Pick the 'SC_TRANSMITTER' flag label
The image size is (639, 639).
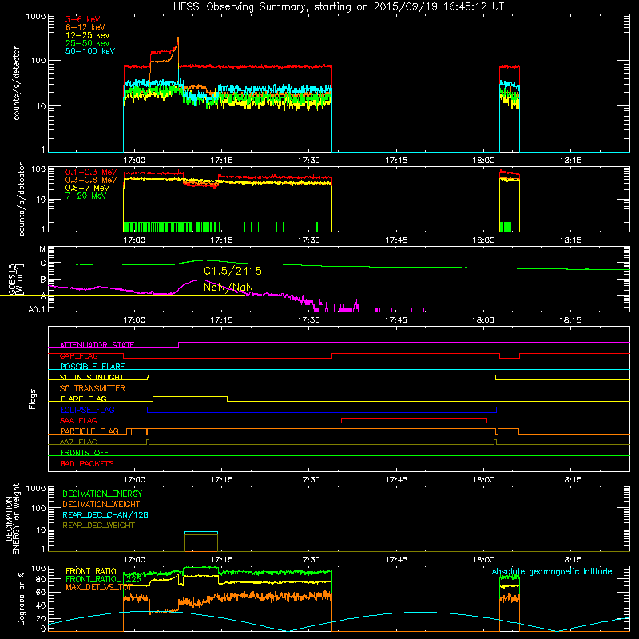click(x=92, y=388)
